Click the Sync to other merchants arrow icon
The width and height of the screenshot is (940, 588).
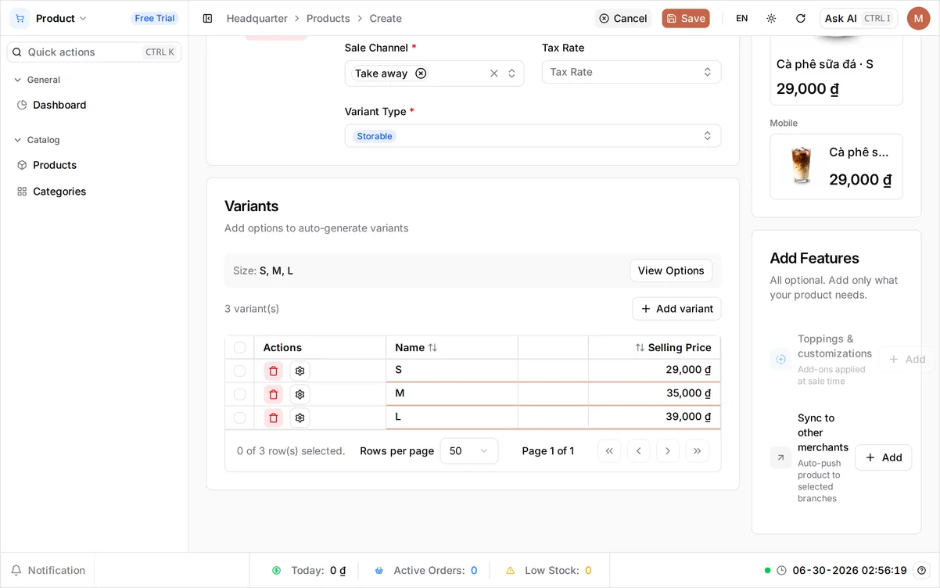point(780,457)
